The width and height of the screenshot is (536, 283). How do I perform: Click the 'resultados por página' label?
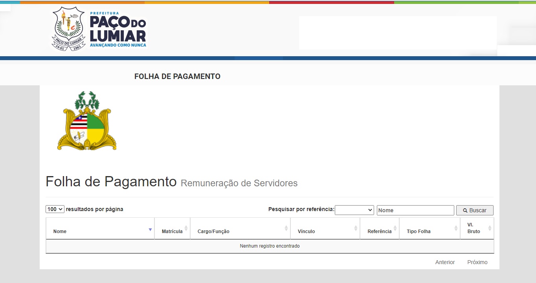pyautogui.click(x=94, y=209)
